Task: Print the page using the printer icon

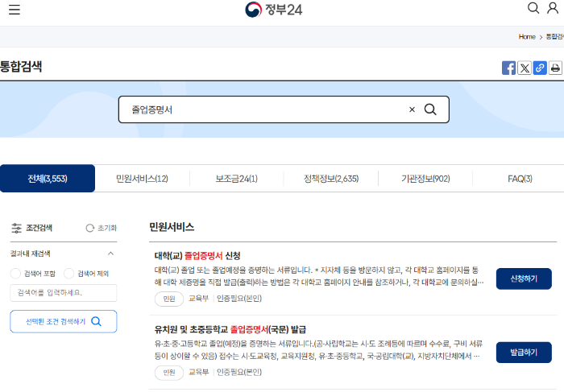Action: click(555, 68)
